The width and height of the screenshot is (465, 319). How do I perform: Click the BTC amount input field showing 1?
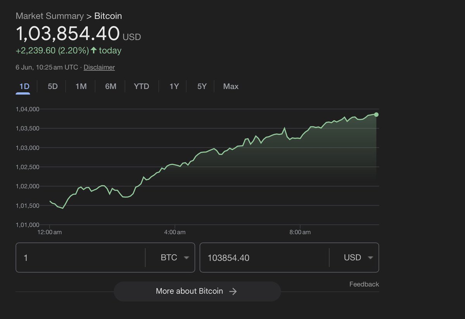click(x=80, y=258)
